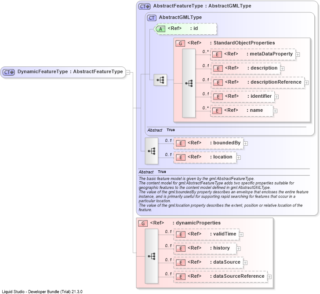Click the E icon of boundedBy
This screenshot has height=294, width=320.
click(181, 143)
